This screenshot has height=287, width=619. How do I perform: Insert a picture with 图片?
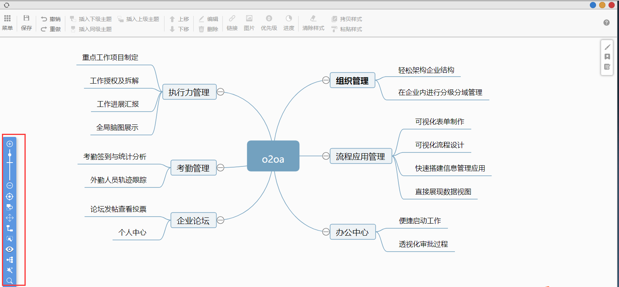[x=249, y=23]
